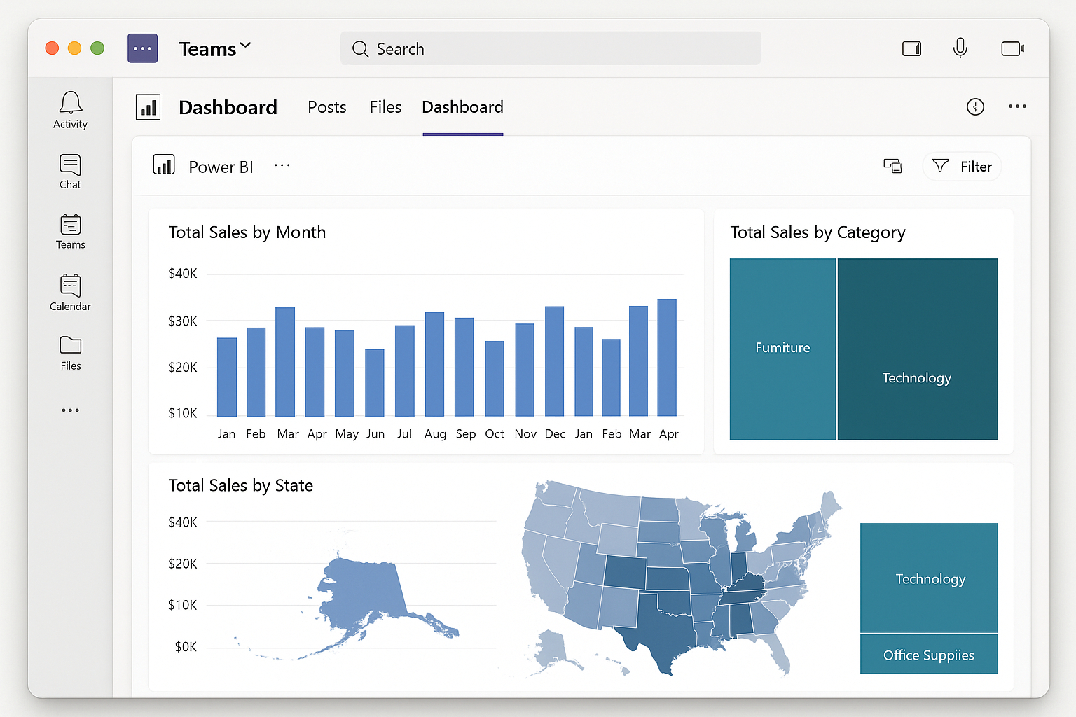Viewport: 1076px width, 717px height.
Task: Expand the Teams title dropdown
Action: click(245, 45)
